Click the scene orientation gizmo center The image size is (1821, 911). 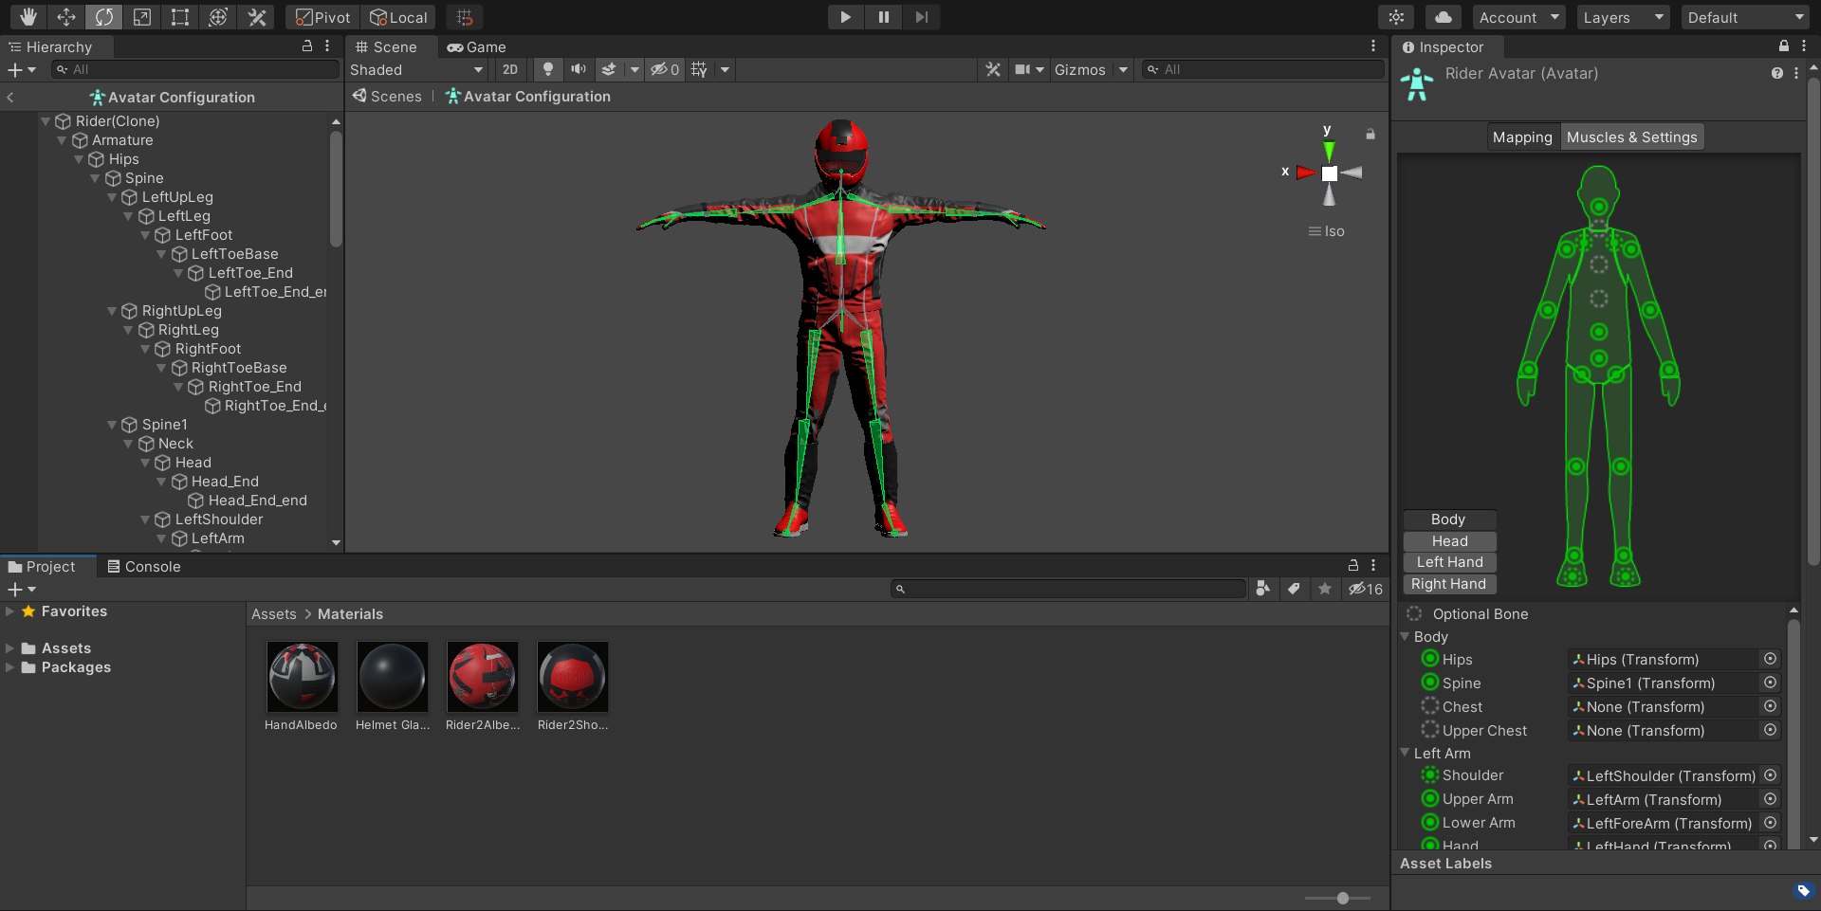1329,173
